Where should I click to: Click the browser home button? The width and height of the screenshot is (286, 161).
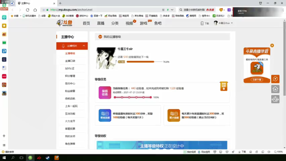35,10
